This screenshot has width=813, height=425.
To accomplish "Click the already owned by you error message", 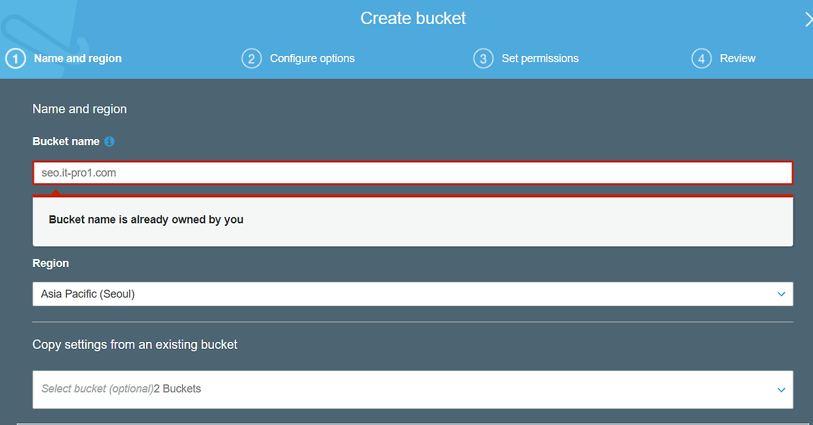I will (146, 219).
